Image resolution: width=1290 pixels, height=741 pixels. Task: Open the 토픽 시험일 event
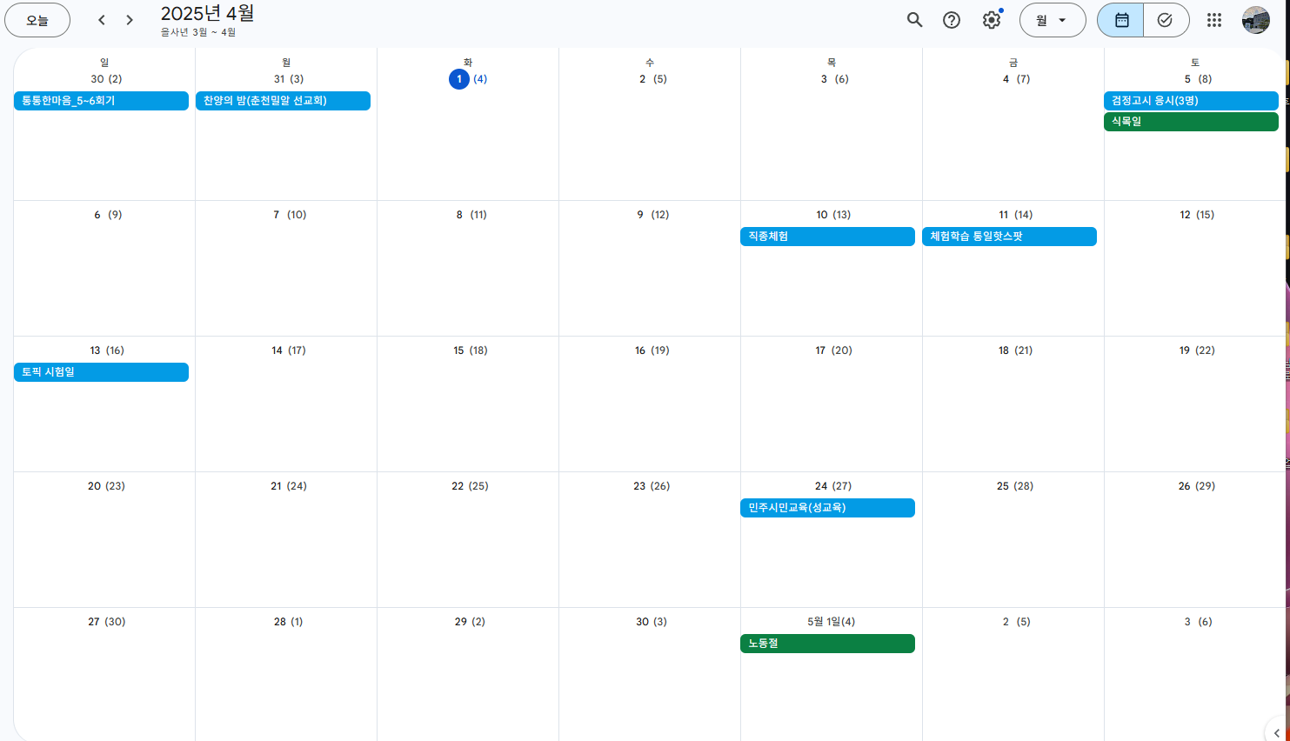pyautogui.click(x=101, y=372)
